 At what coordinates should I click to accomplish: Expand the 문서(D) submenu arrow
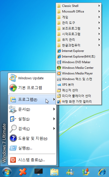click(x=54, y=109)
